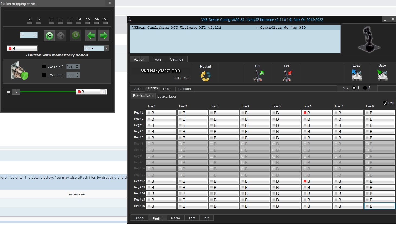
Task: Toggle the Poll checkbox
Action: (x=385, y=103)
